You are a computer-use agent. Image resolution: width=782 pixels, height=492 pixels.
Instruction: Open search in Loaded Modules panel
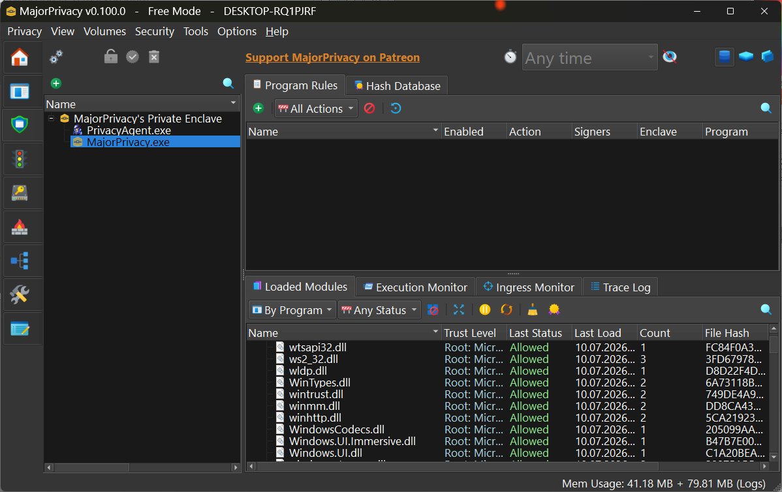(x=766, y=310)
